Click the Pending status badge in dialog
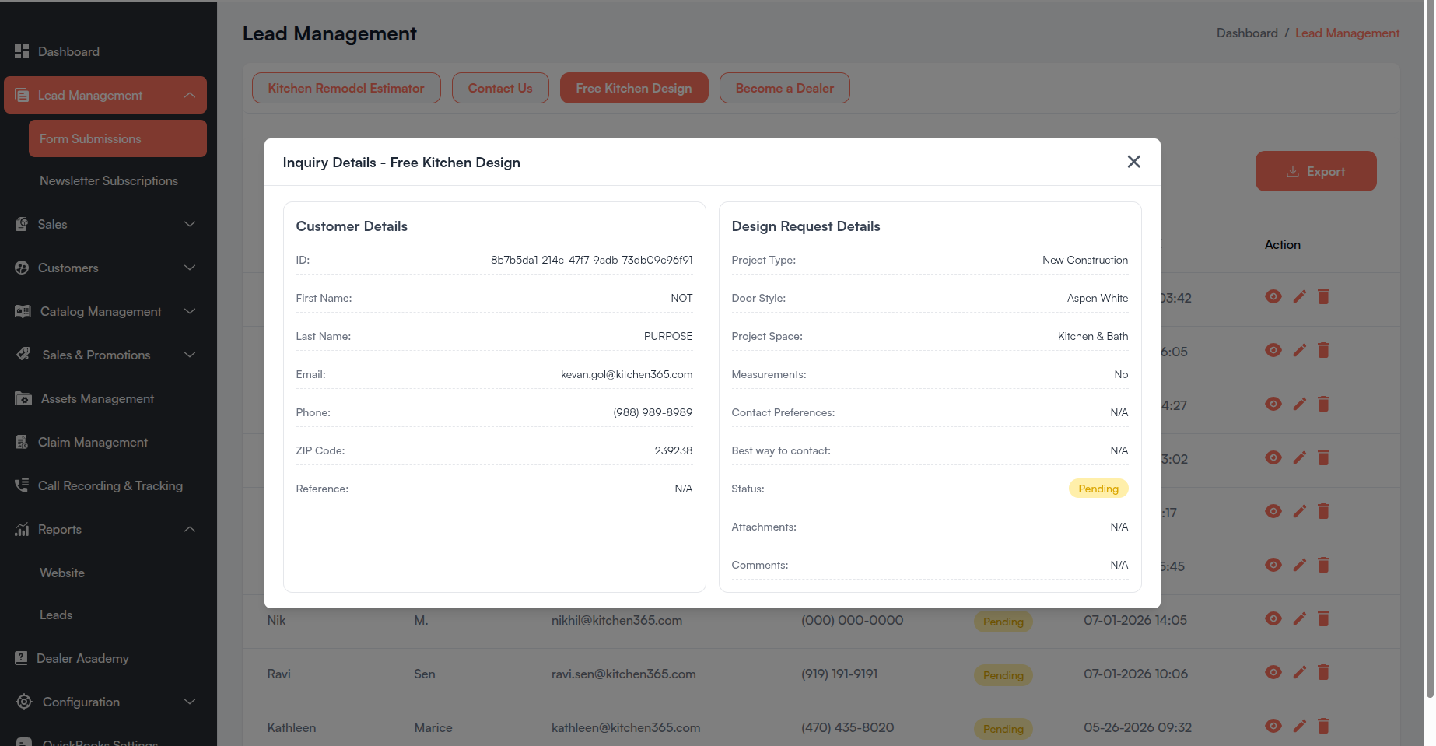 (x=1098, y=489)
